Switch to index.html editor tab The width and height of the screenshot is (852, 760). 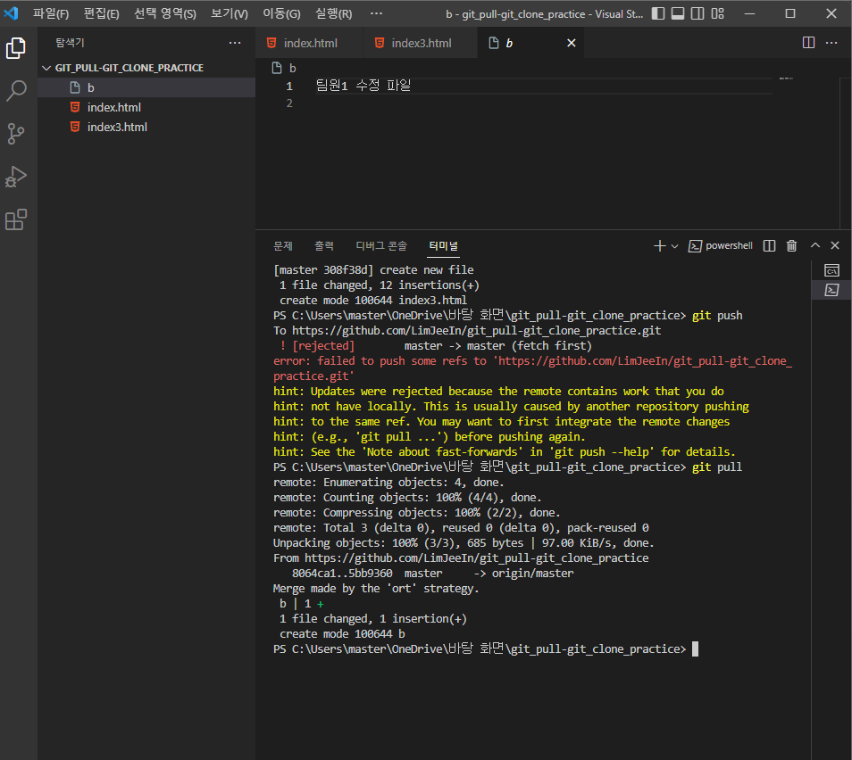coord(309,43)
